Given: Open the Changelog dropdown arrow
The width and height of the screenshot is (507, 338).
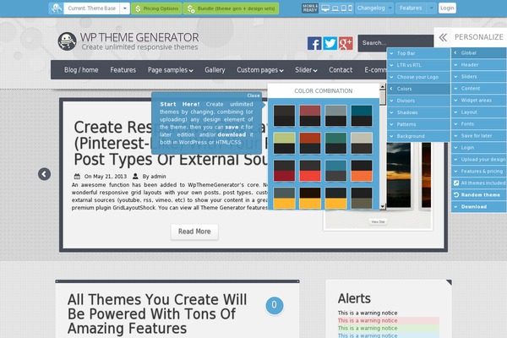Looking at the screenshot, I should 390,8.
